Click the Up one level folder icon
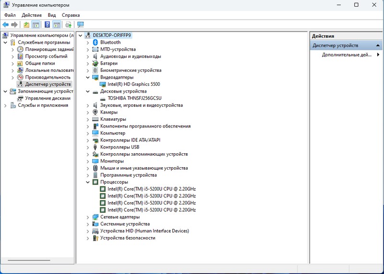The height and width of the screenshot is (274, 384). pos(26,25)
